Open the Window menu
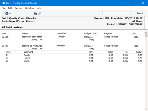Viewport: 148px width, 111px height. [30, 8]
